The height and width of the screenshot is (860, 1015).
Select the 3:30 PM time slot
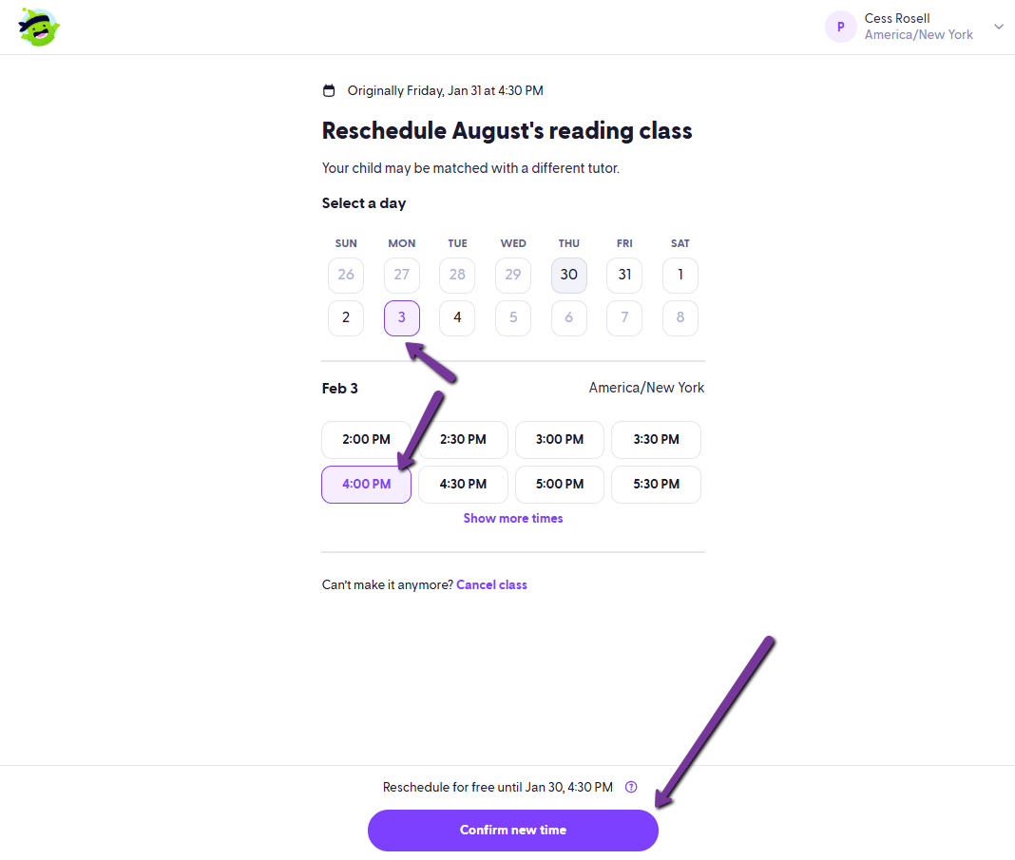tap(657, 440)
